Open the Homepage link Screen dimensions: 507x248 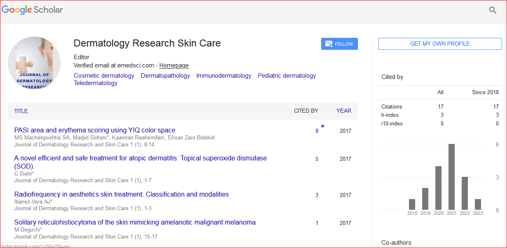(174, 65)
